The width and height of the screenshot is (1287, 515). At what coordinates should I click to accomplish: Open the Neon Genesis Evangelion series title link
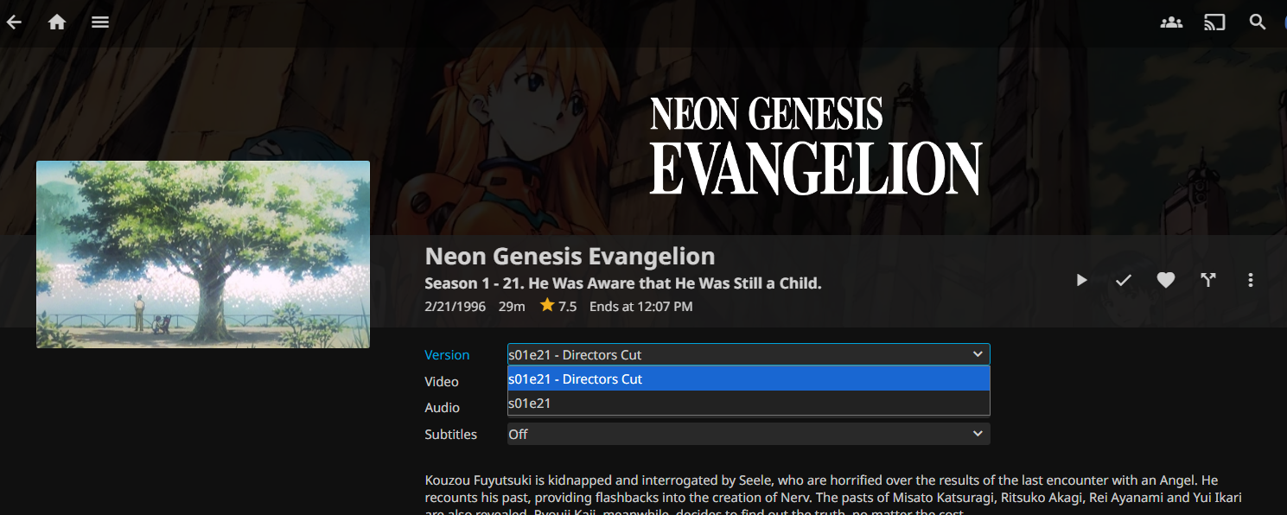tap(570, 257)
